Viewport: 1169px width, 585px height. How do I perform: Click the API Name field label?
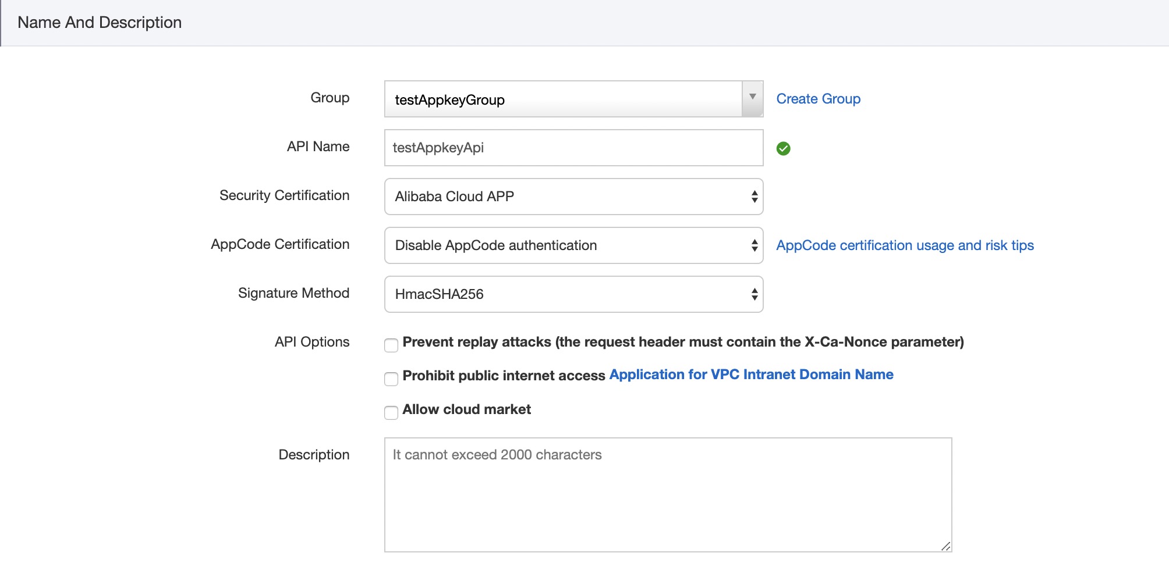click(x=318, y=147)
